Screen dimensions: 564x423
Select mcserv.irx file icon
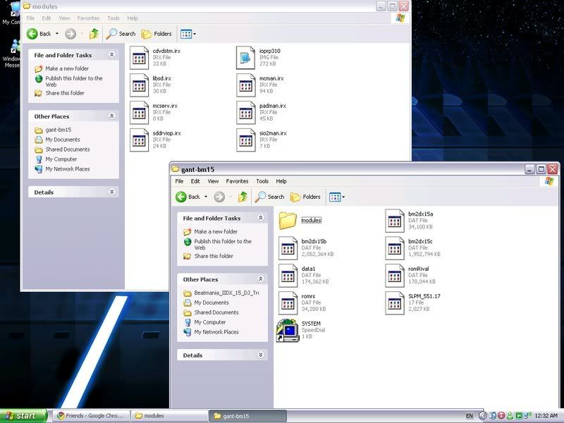139,113
